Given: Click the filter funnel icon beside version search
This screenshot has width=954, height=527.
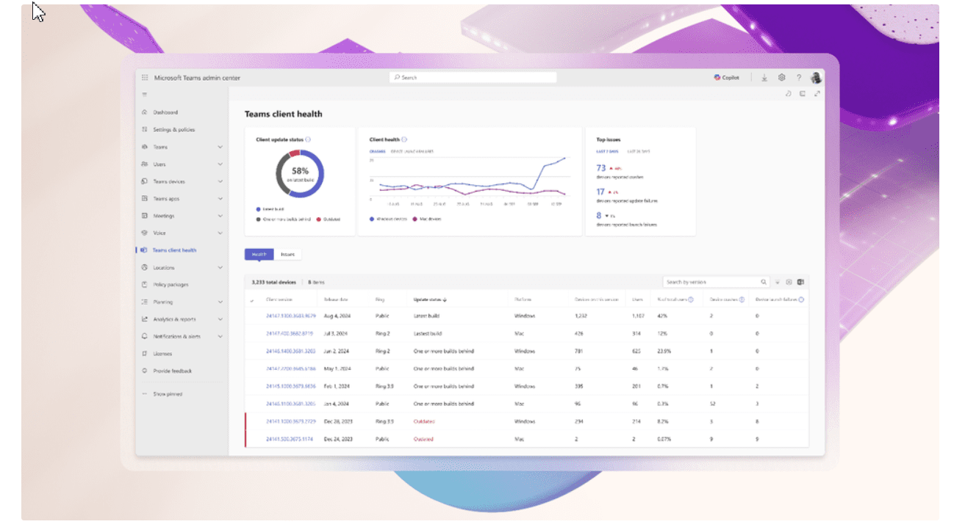Looking at the screenshot, I should click(x=777, y=282).
